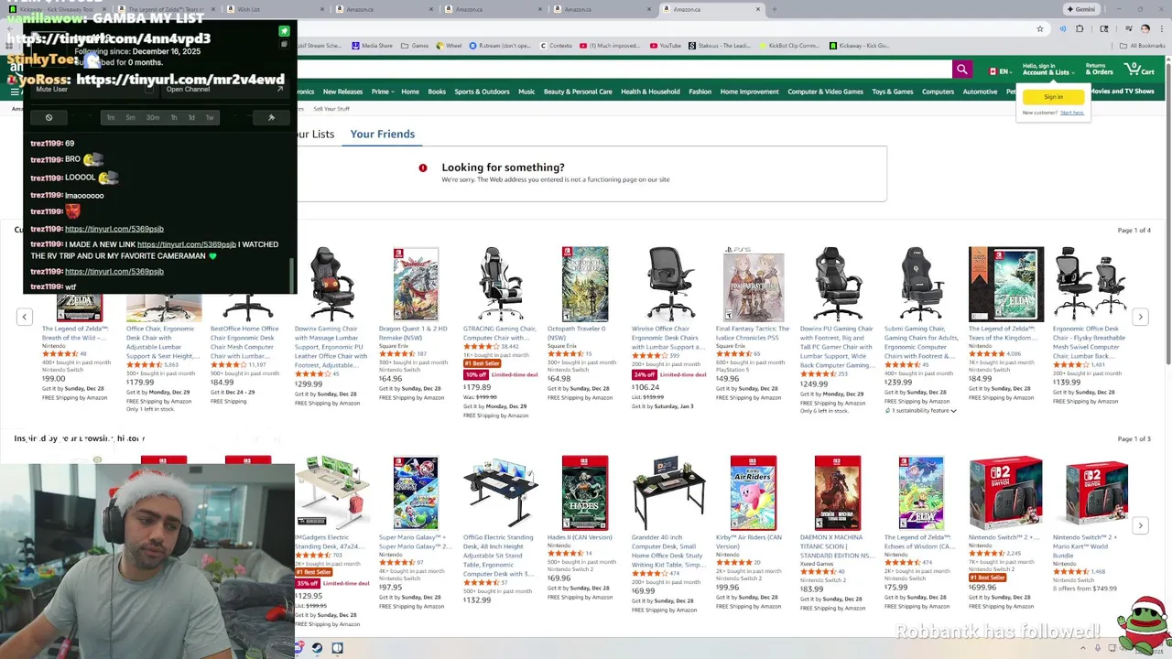Open the Stake.us bookmark
The width and height of the screenshot is (1172, 659).
point(719,46)
